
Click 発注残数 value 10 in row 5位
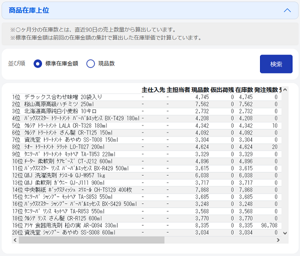[274, 125]
